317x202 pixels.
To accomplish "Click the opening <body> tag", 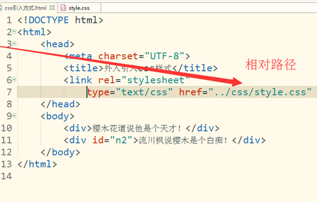I will coord(57,116).
